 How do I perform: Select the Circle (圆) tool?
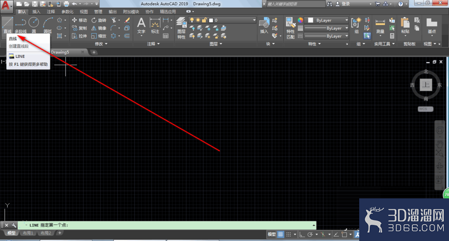click(x=34, y=25)
